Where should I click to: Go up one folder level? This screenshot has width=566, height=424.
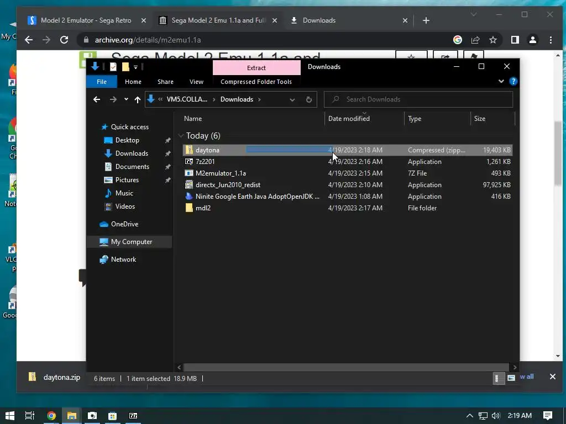coord(137,99)
